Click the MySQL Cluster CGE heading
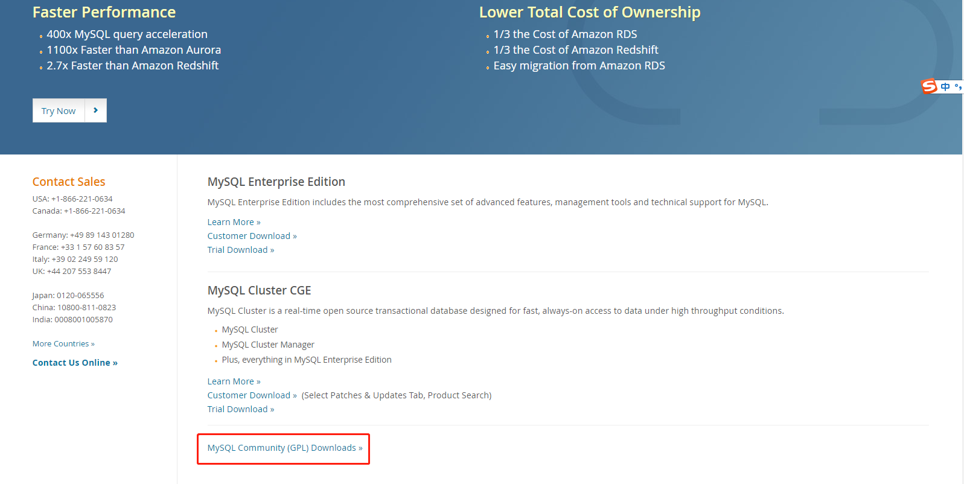Viewport: 964px width, 484px height. coord(259,290)
